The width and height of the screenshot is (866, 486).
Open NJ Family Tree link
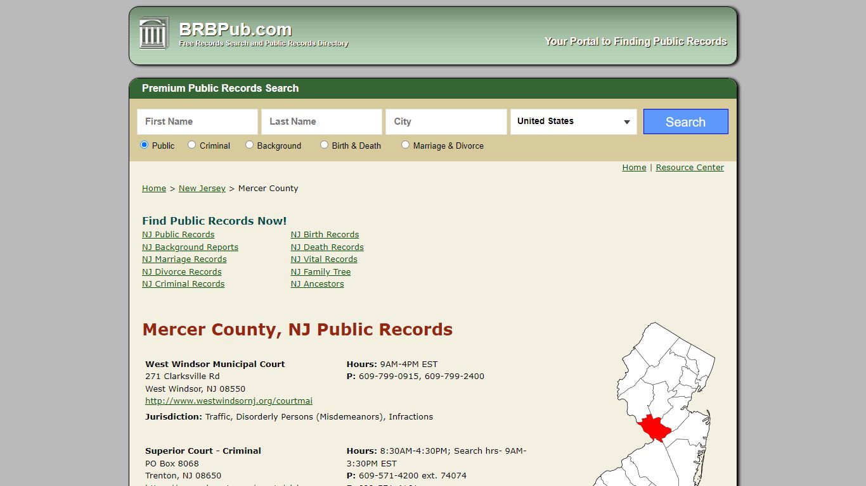(321, 272)
